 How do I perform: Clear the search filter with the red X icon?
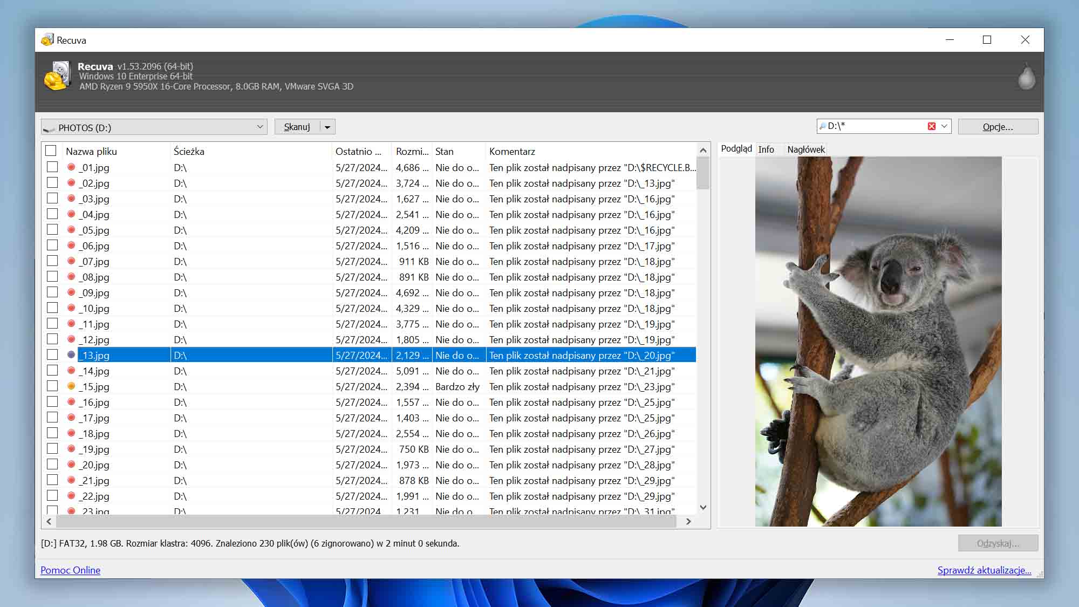click(932, 126)
